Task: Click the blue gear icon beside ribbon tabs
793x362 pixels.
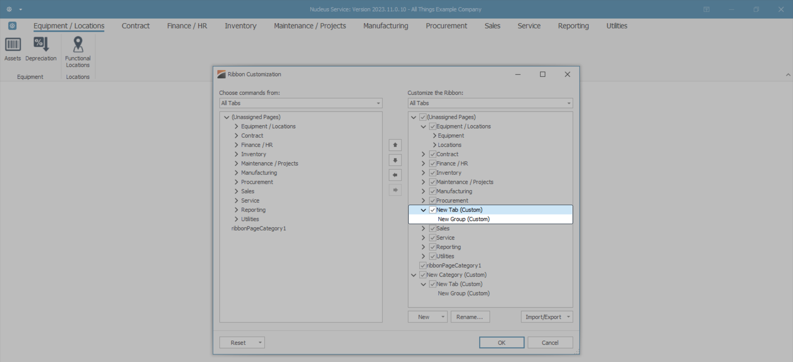Action: point(12,26)
